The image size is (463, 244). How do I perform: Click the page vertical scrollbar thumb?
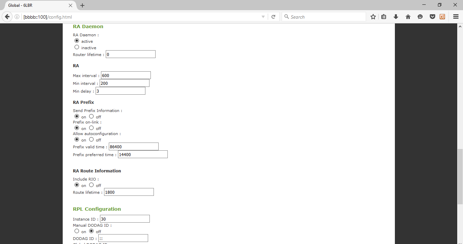point(460,176)
